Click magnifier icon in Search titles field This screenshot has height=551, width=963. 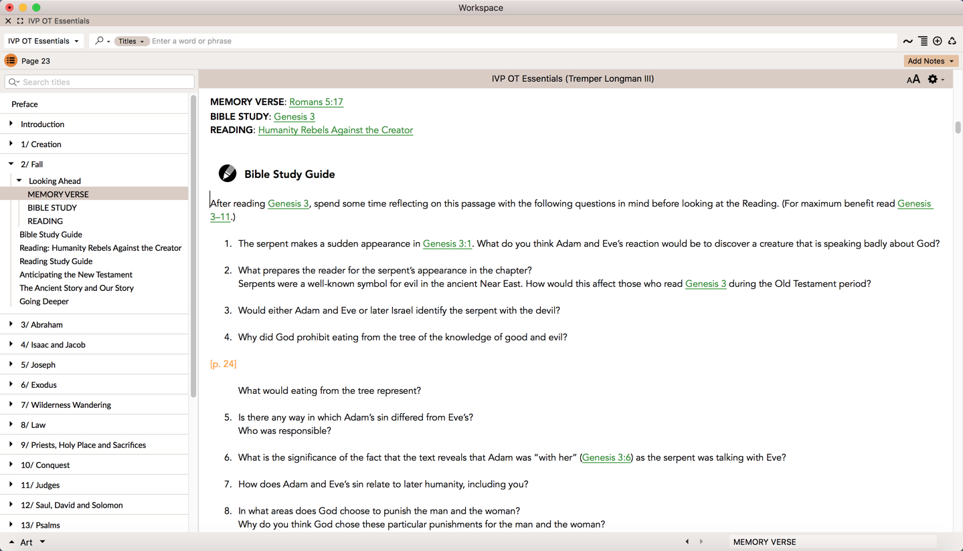14,82
